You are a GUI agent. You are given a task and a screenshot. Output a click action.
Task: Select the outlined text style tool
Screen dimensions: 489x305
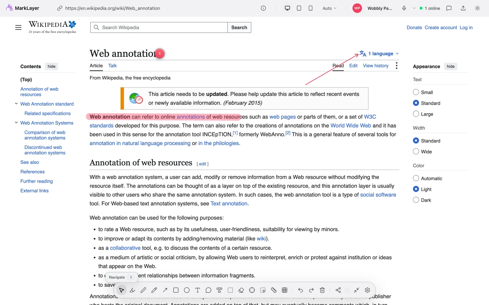click(x=219, y=290)
